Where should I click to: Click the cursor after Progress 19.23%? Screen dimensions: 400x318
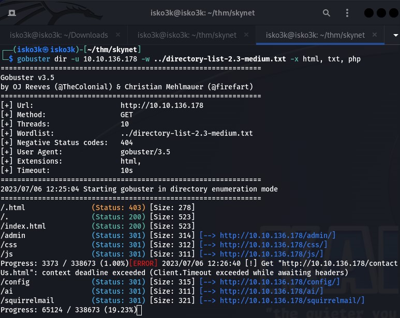139,310
